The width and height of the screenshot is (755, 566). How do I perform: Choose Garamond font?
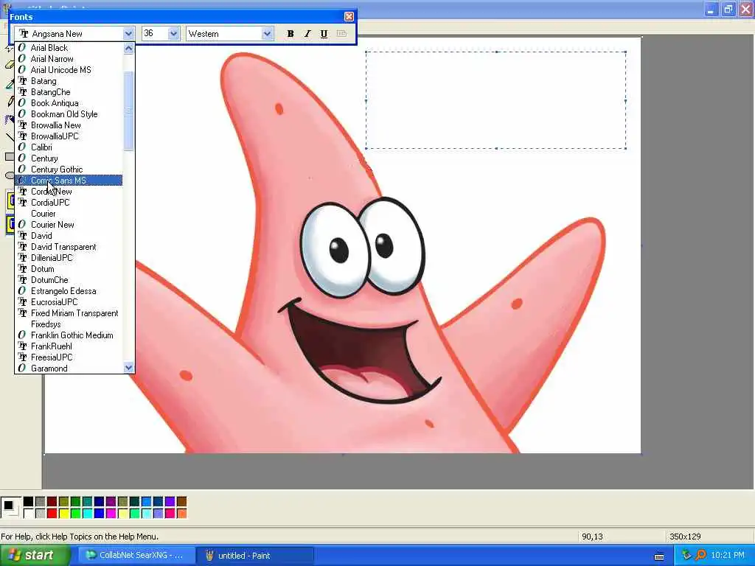(69, 368)
